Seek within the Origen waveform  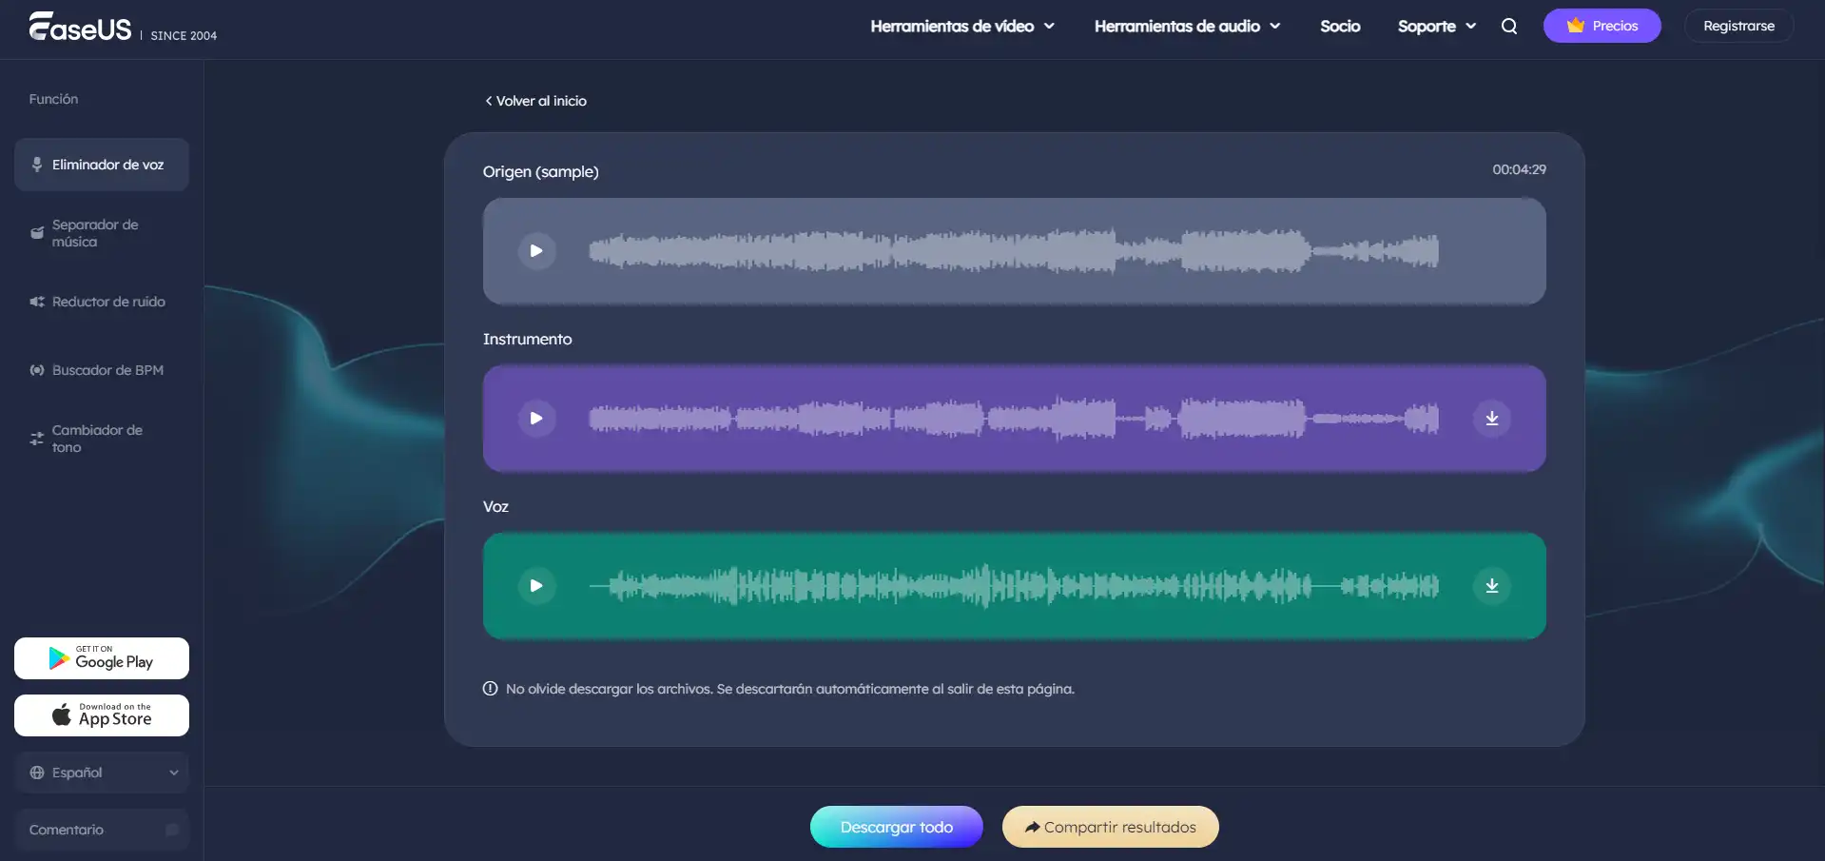click(x=1014, y=251)
